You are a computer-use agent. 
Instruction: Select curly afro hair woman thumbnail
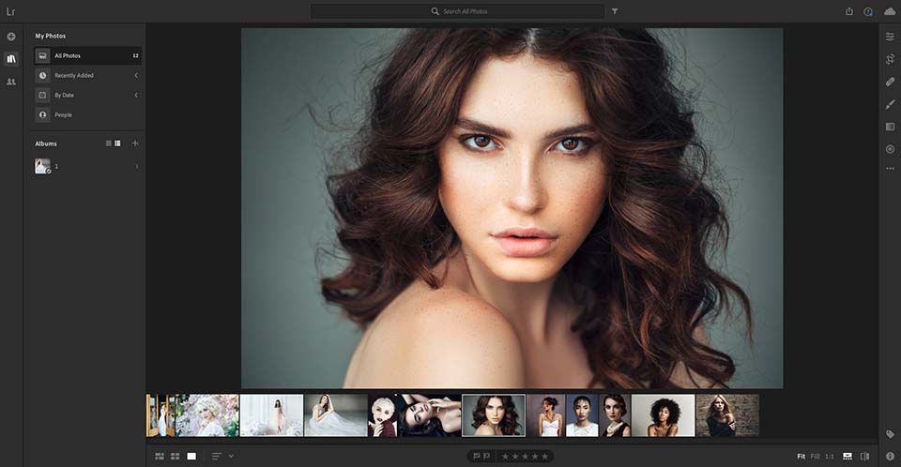[664, 415]
